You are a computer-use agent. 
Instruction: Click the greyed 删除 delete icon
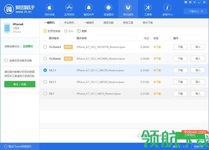click(66, 31)
